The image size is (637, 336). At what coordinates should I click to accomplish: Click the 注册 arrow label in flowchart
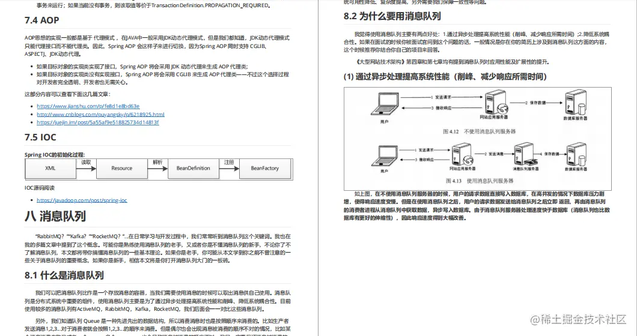coord(229,163)
